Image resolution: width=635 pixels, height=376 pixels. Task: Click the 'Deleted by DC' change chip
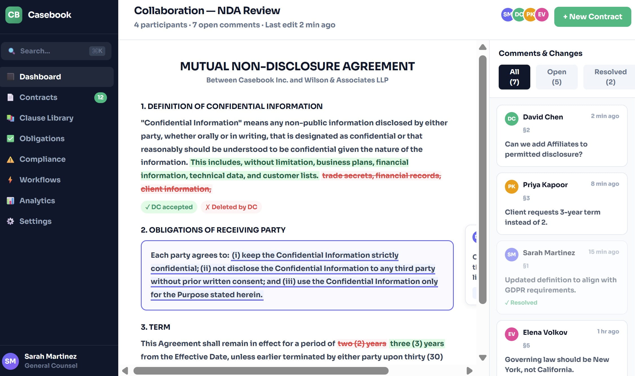(x=231, y=207)
